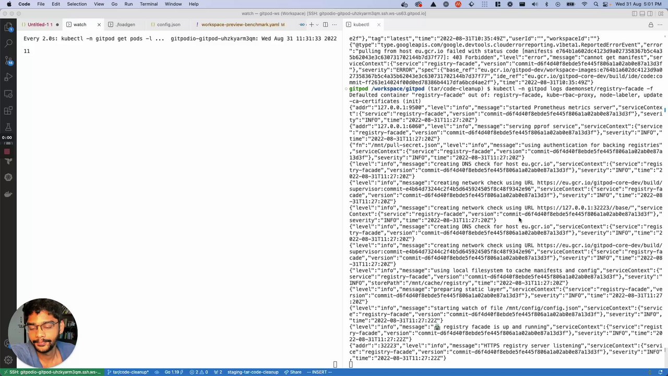Open the Explorer view in activity bar
This screenshot has height=376, width=668.
pos(8,27)
